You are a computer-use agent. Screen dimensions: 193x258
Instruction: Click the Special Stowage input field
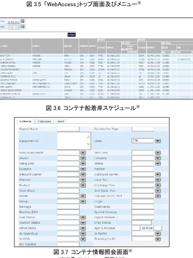(x=143, y=212)
